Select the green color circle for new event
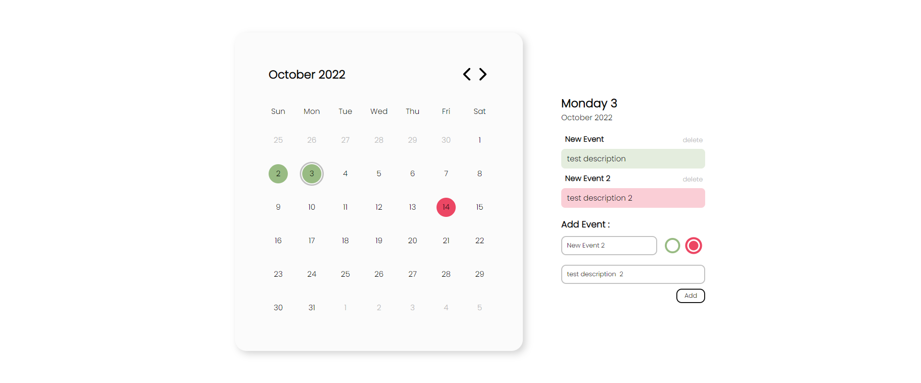Viewport: 921px width, 383px height. pyautogui.click(x=672, y=245)
